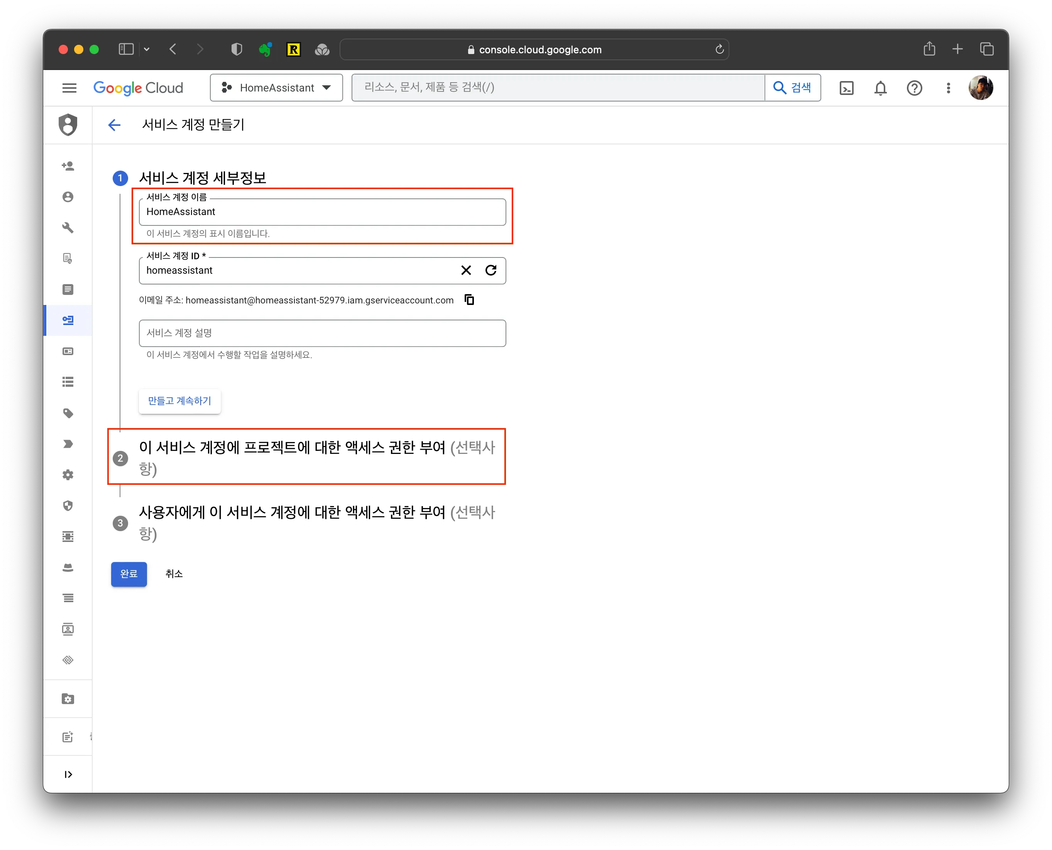Open the Google Cloud navigation hamburger menu
This screenshot has width=1052, height=850.
69,88
